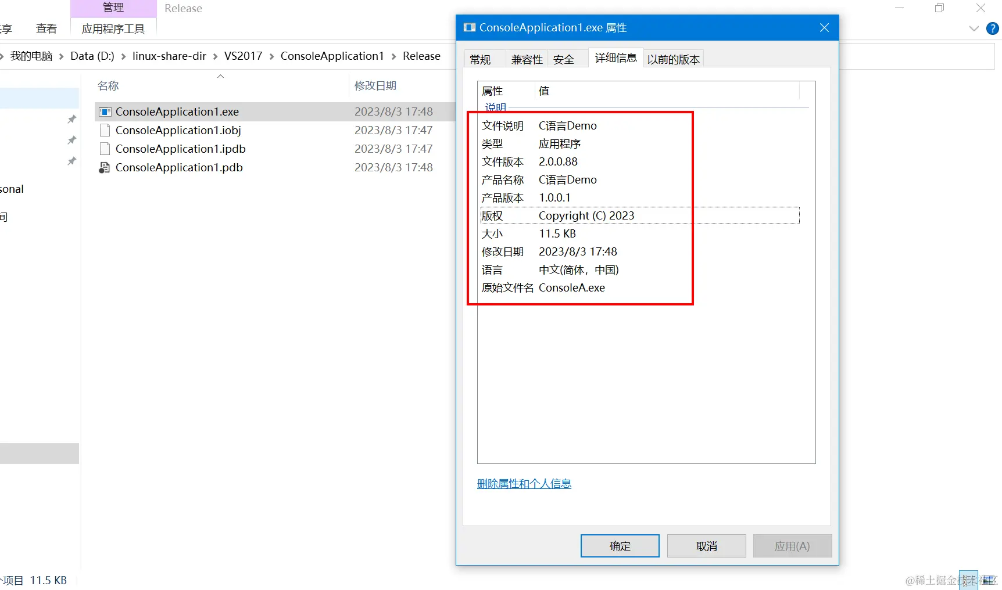Select the ConsoleApplication1.ipdb file name

tap(181, 149)
